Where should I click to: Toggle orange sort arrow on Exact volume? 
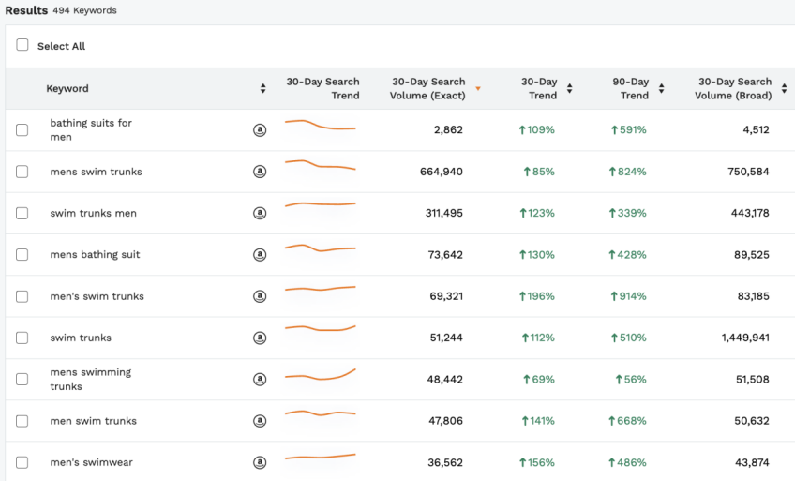[477, 89]
